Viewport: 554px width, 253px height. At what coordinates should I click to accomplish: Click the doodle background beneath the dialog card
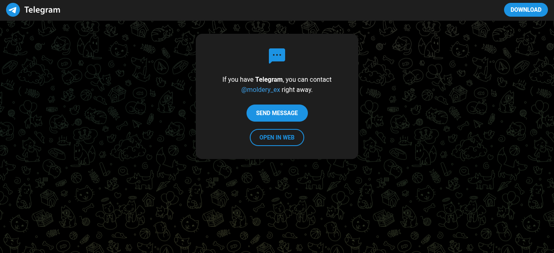pyautogui.click(x=277, y=203)
